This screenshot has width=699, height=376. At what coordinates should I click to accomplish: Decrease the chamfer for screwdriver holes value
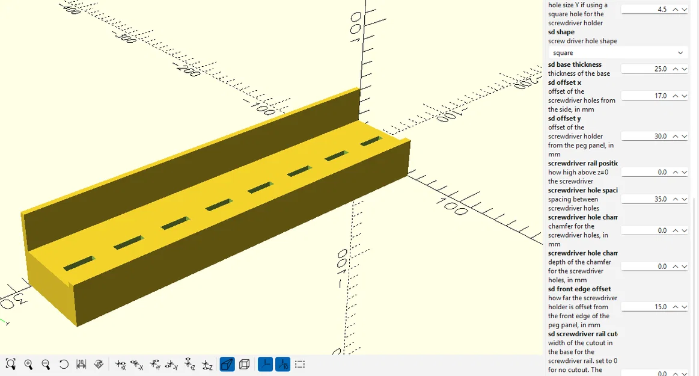pyautogui.click(x=684, y=230)
